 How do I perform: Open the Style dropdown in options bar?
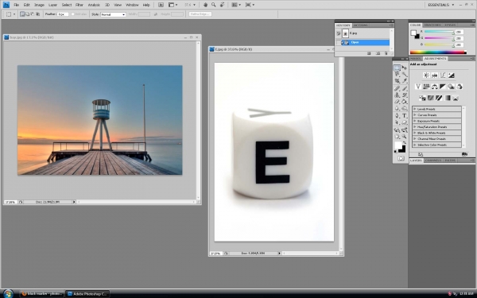[x=113, y=14]
